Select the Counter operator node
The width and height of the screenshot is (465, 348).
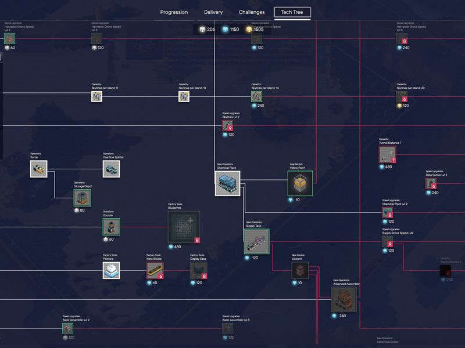pyautogui.click(x=111, y=227)
